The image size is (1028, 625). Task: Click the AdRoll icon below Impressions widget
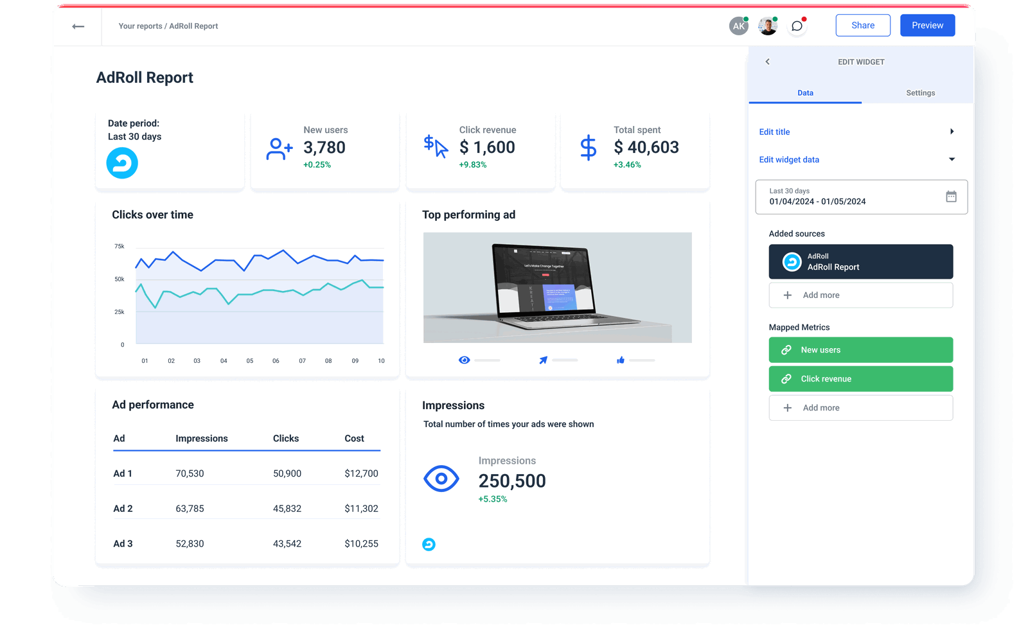pyautogui.click(x=429, y=544)
